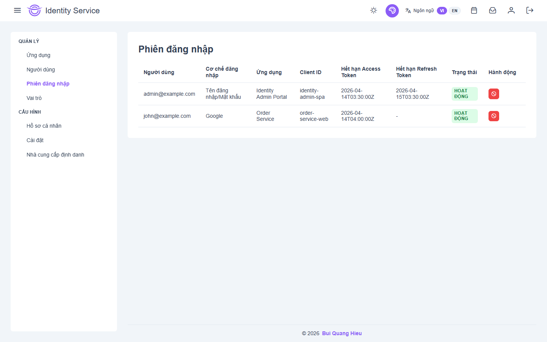Switch language to VI
The width and height of the screenshot is (547, 342).
442,11
